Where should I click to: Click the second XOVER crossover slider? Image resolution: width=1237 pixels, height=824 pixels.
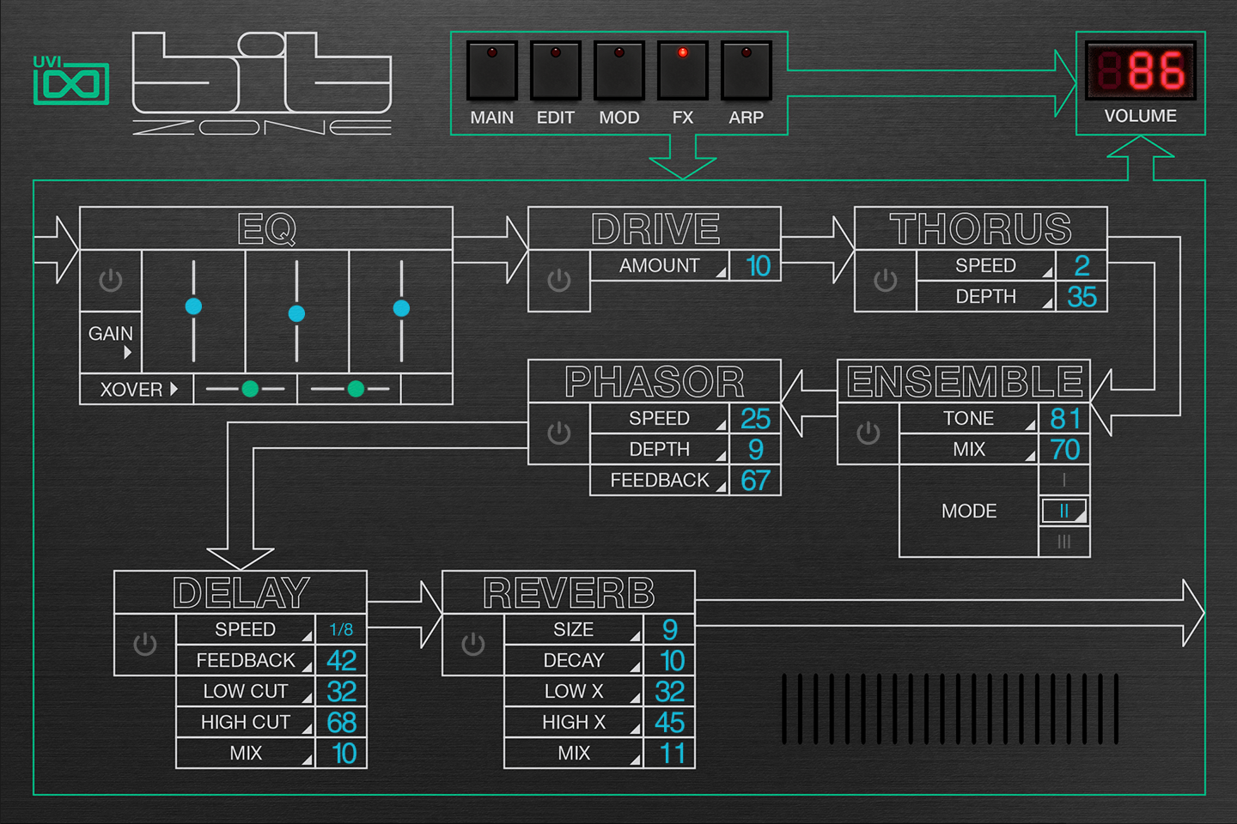click(350, 389)
